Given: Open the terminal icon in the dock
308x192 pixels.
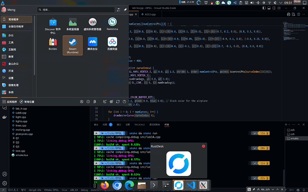Looking at the screenshot, I should click(154, 185).
